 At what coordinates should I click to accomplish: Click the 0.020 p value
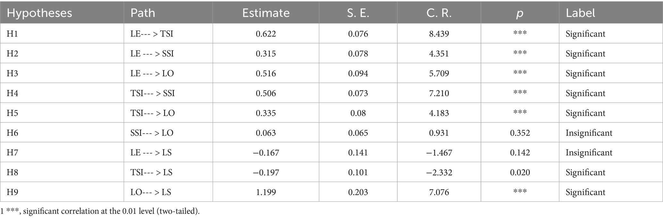[x=520, y=172]
